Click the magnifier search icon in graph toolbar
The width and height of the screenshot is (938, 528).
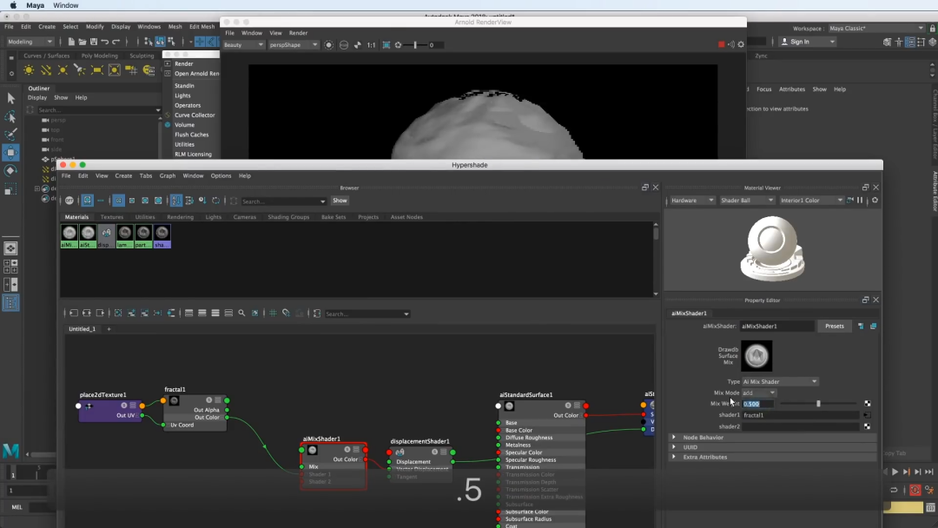(x=241, y=313)
